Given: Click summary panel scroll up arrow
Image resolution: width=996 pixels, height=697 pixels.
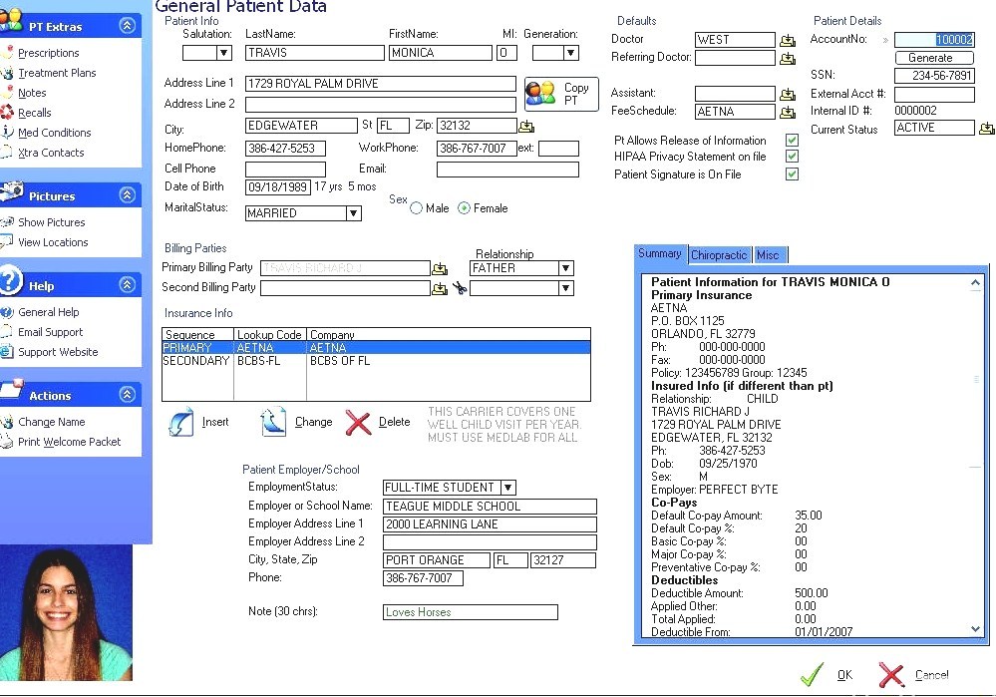Looking at the screenshot, I should (x=976, y=283).
